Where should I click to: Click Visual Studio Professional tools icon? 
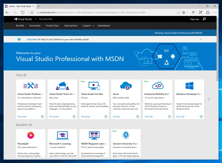[x=31, y=85]
